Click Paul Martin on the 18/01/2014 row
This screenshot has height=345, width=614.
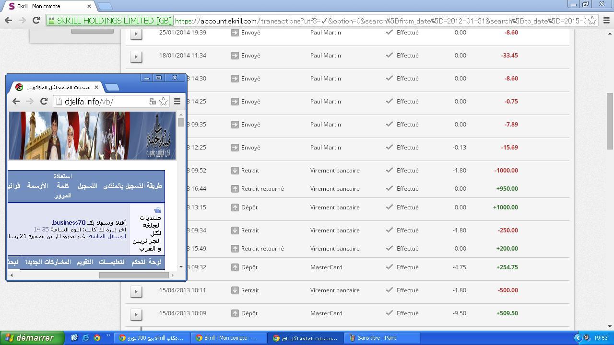[x=326, y=56]
